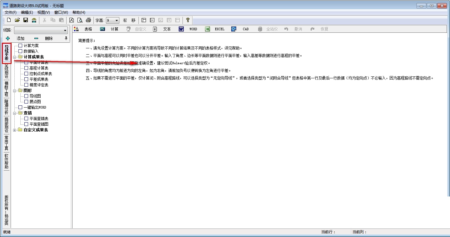Select the 精度评定表 tree item
The width and height of the screenshot is (450, 237).
[39, 85]
